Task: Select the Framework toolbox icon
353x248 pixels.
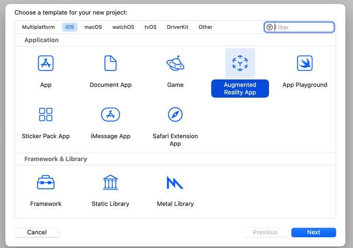Action: [x=46, y=182]
